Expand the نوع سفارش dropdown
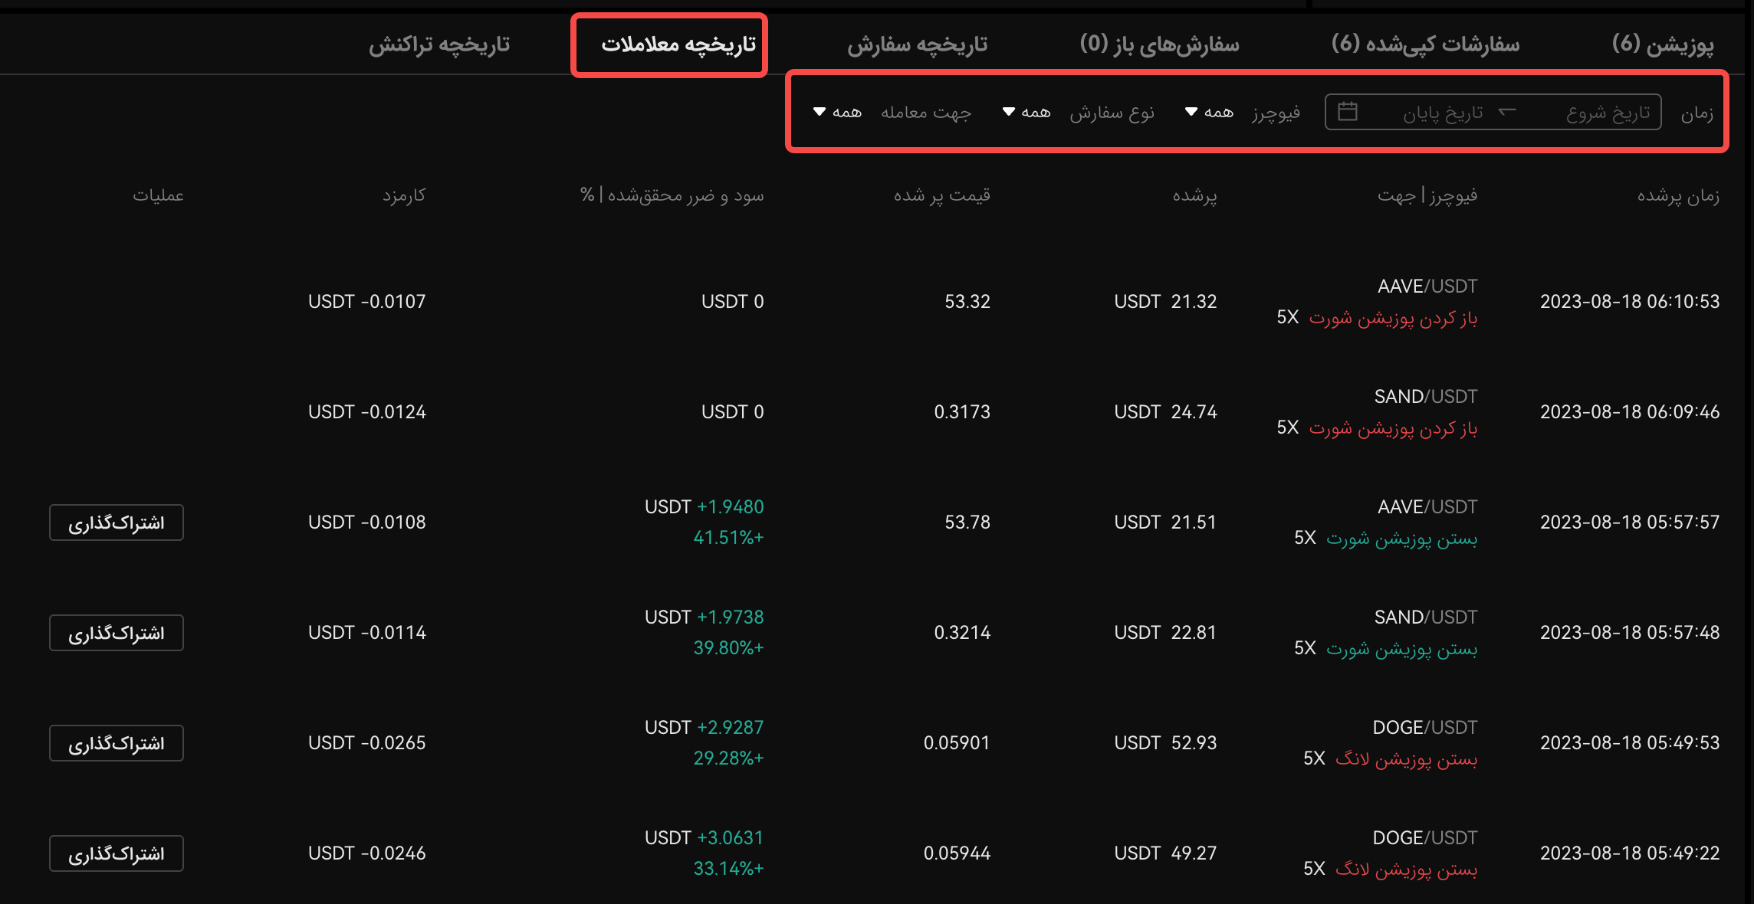 tap(1026, 113)
